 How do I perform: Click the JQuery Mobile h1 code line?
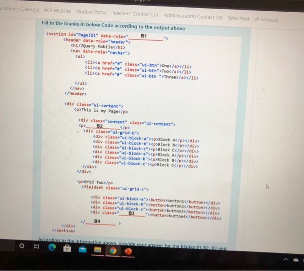98,46
